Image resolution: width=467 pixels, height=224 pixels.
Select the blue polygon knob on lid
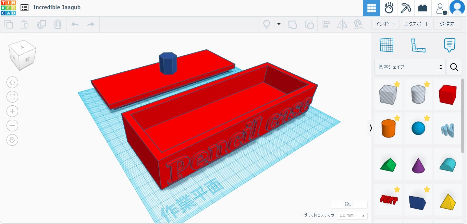tap(168, 63)
